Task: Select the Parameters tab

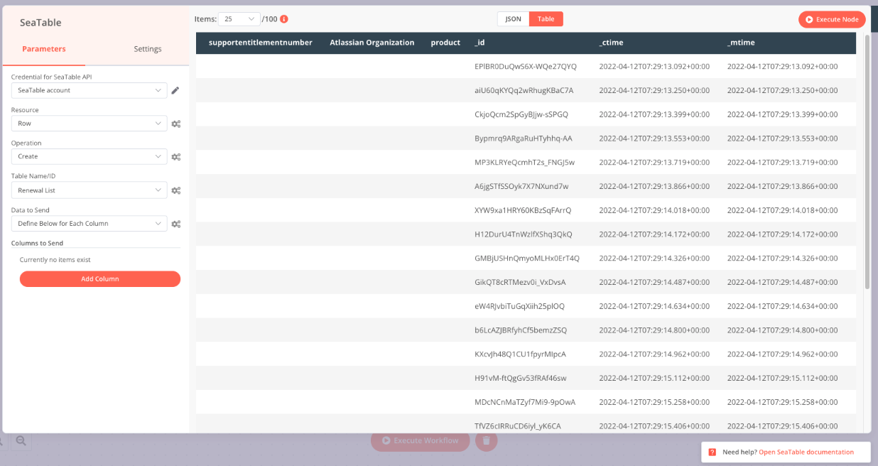Action: (45, 49)
